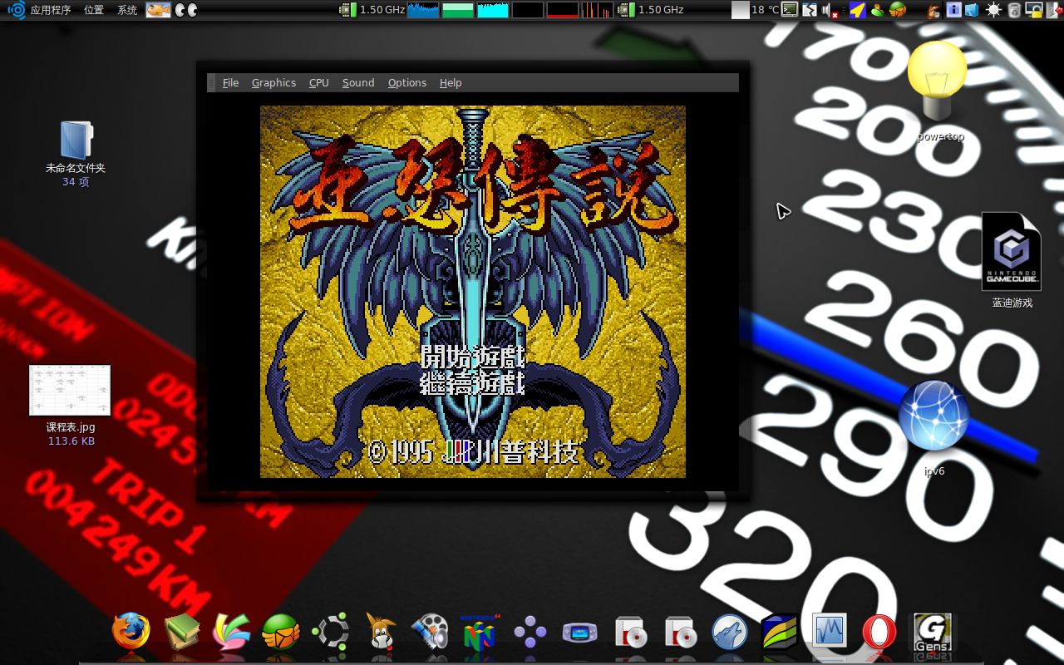1064x665 pixels.
Task: Launch the Game Boy Advance emulator icon
Action: pyautogui.click(x=579, y=633)
